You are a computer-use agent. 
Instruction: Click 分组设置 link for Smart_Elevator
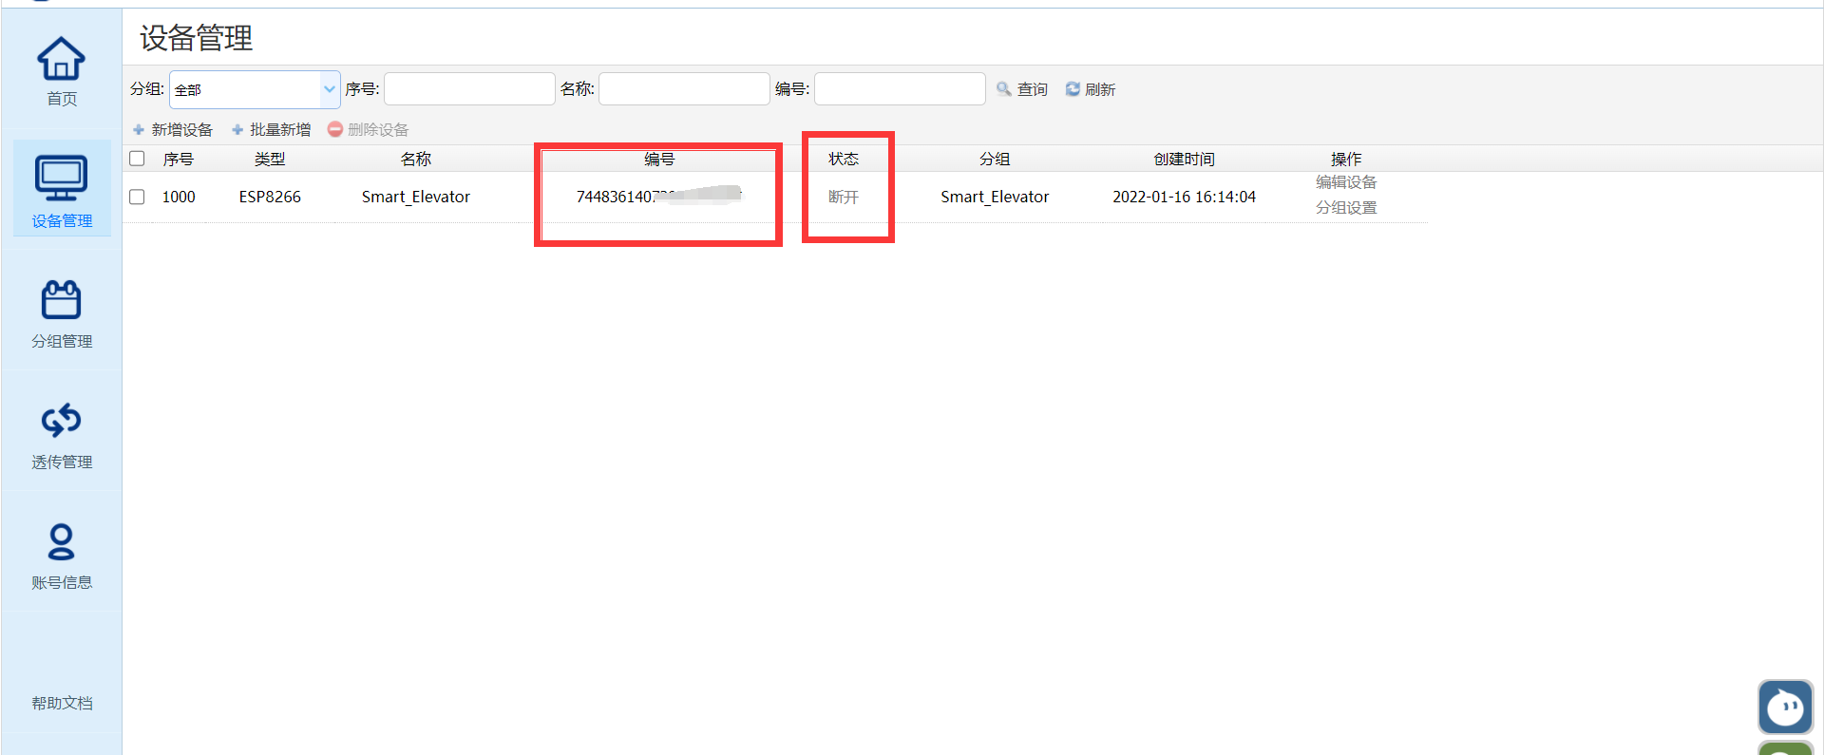(x=1346, y=208)
